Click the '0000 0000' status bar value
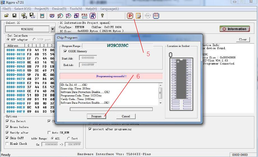The image size is (258, 157). pyautogui.click(x=240, y=155)
